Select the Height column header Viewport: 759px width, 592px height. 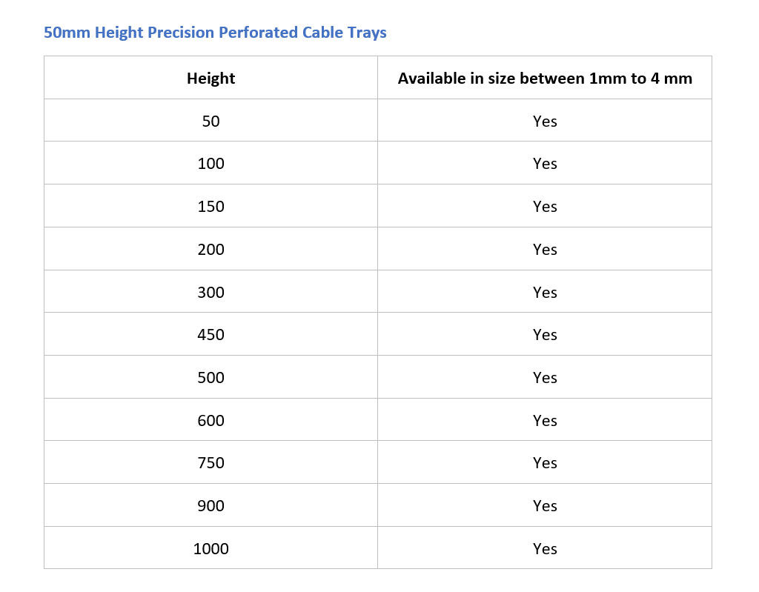click(x=211, y=78)
